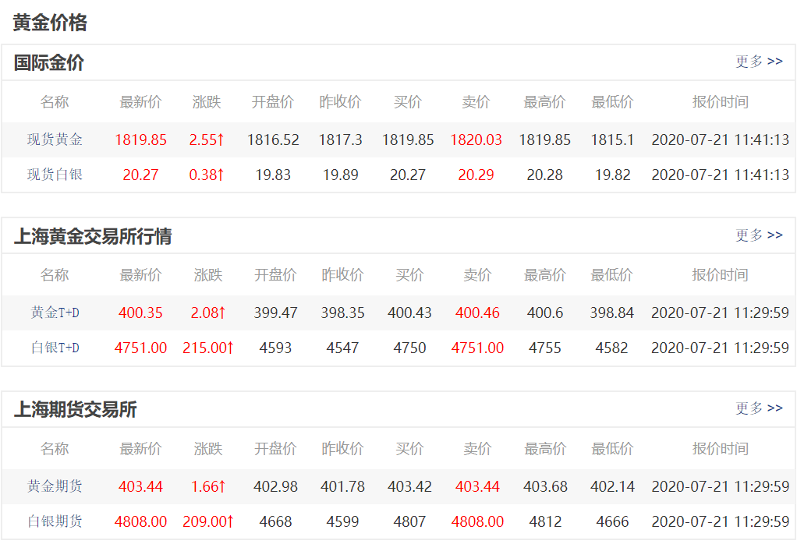The width and height of the screenshot is (797, 544).
Task: Click 白银T+D highest price 4755
Action: (x=545, y=348)
